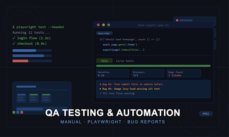Click the QA TESTING & AUTOMATION heading
Image resolution: width=229 pixels, height=137 pixels.
(112, 113)
